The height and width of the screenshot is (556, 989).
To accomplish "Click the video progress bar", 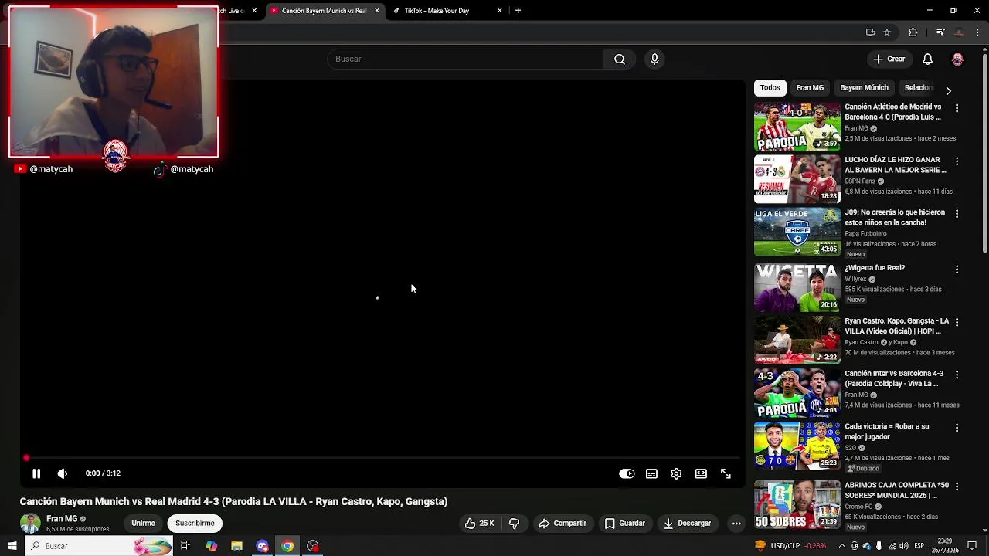I will click(382, 458).
